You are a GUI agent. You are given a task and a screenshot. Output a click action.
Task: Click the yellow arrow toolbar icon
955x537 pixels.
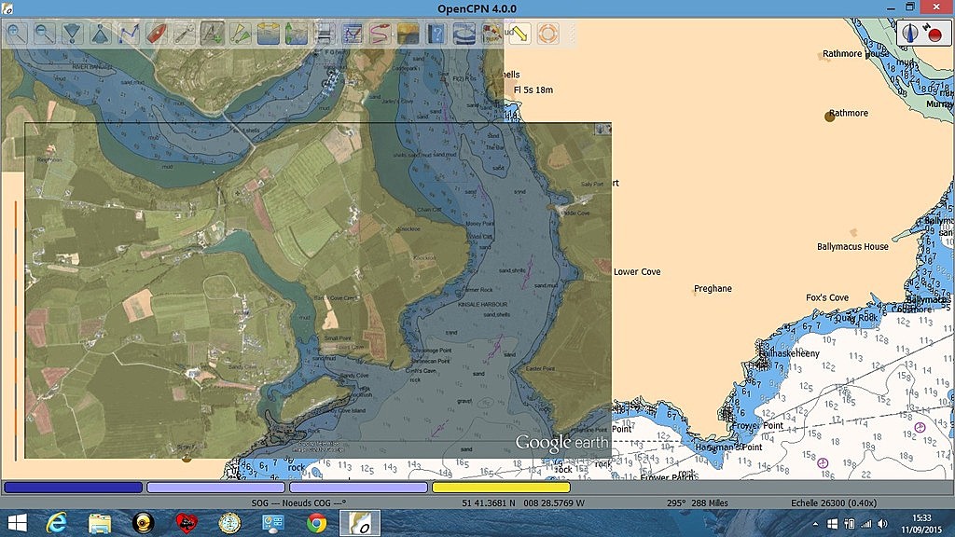(x=519, y=34)
